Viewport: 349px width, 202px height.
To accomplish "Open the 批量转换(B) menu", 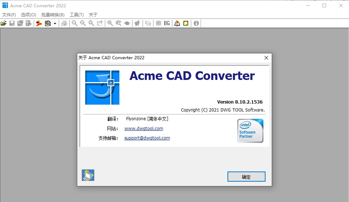I will click(53, 15).
